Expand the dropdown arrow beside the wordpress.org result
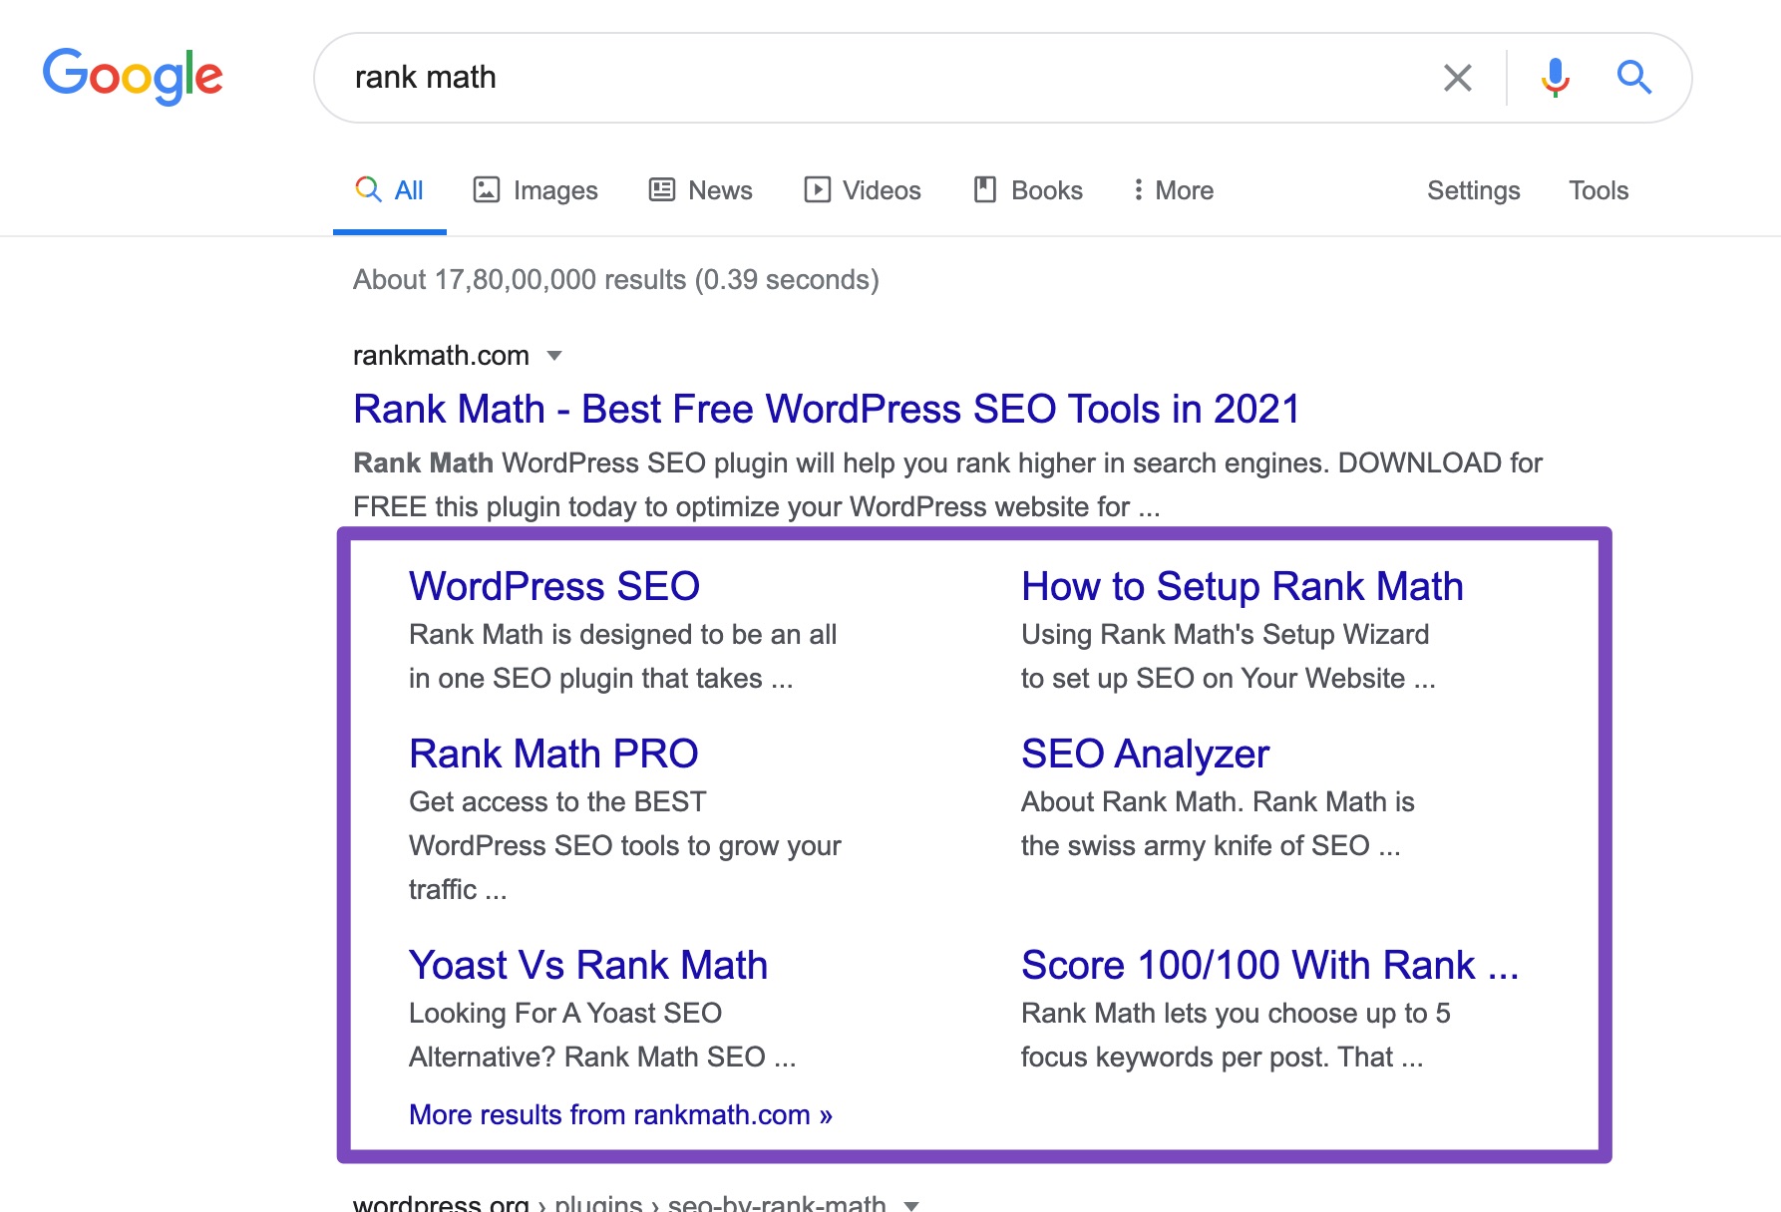Screen dimensions: 1781x1212 [910, 1204]
